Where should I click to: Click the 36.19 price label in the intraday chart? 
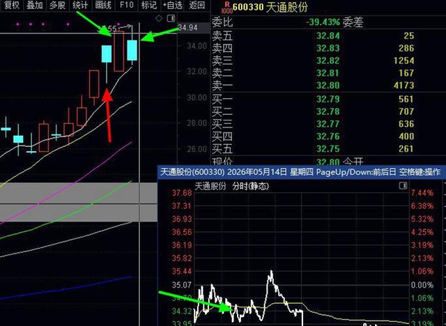[x=182, y=245]
